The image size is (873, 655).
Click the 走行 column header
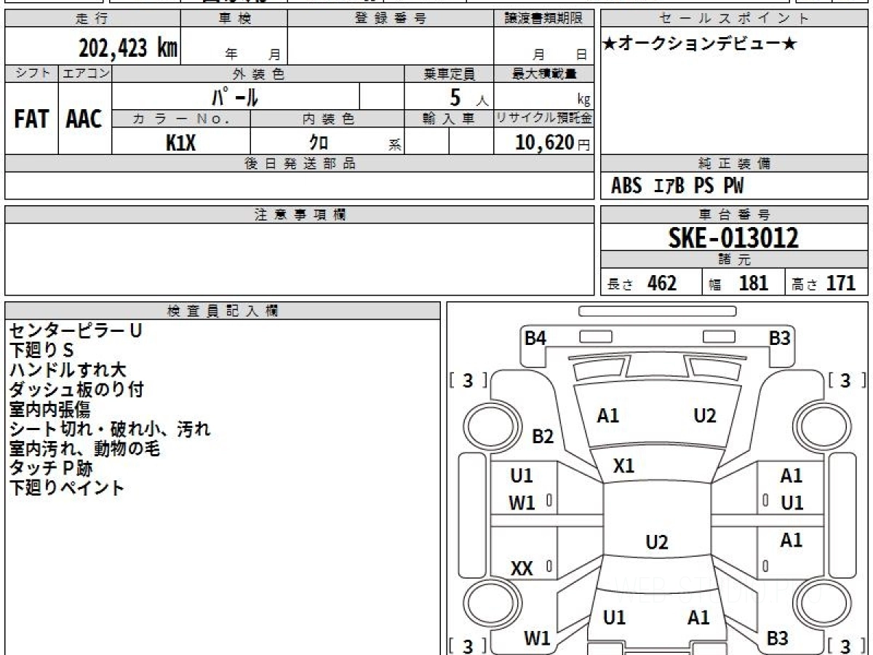tap(92, 19)
